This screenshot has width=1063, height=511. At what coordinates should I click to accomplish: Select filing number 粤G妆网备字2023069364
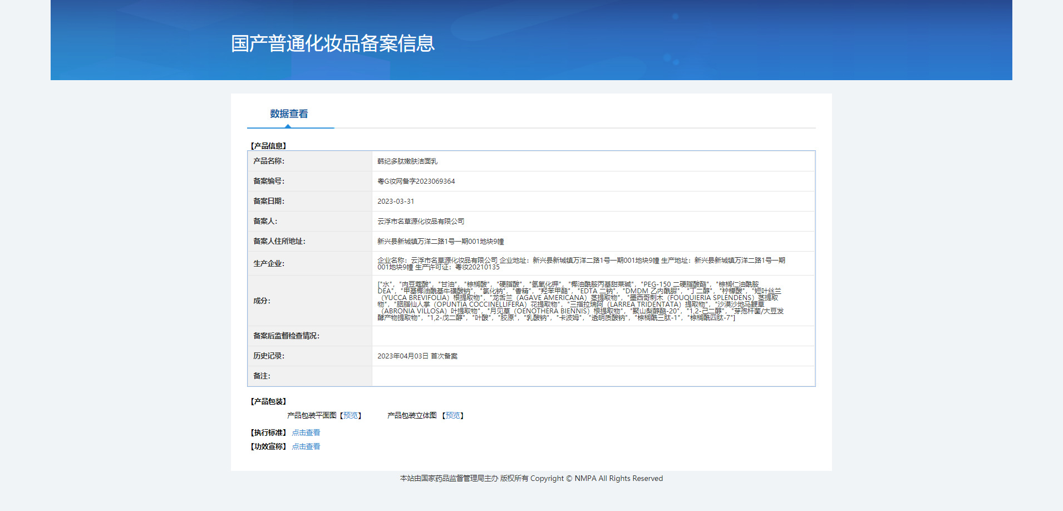(x=416, y=181)
